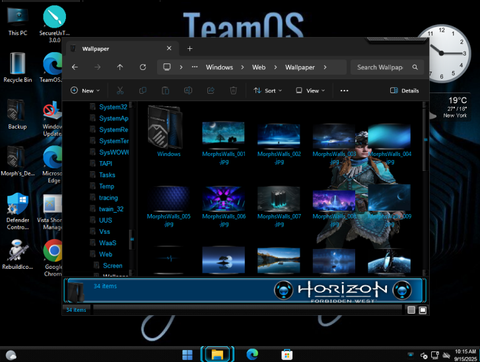The height and width of the screenshot is (362, 480).
Task: Switch to large thumbnails view icon
Action: coord(423,310)
